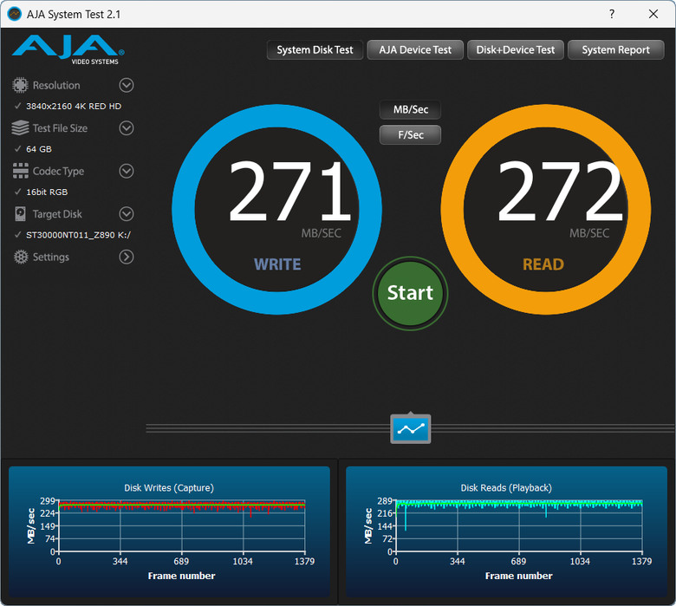Screen dimensions: 676x606
Task: Switch to AJA Device Test tab
Action: tap(415, 50)
